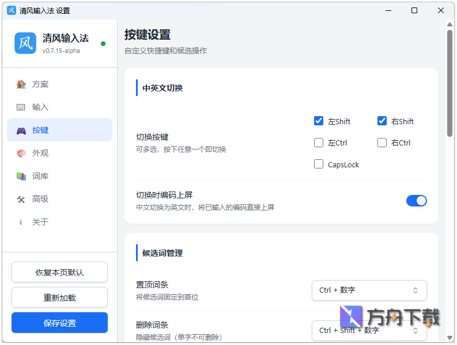Check the CapsLock option
This screenshot has height=345, width=457.
point(319,164)
